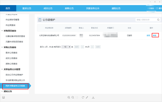Screen dimensions: 162x102
Task: Select 同步关联业务公示信息 in the sidebar
Action: pos(15,86)
